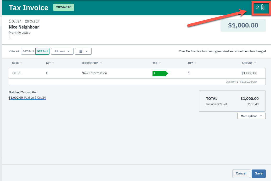The height and width of the screenshot is (181, 271).
Task: Switch view to GST Incl
Action: tap(42, 51)
